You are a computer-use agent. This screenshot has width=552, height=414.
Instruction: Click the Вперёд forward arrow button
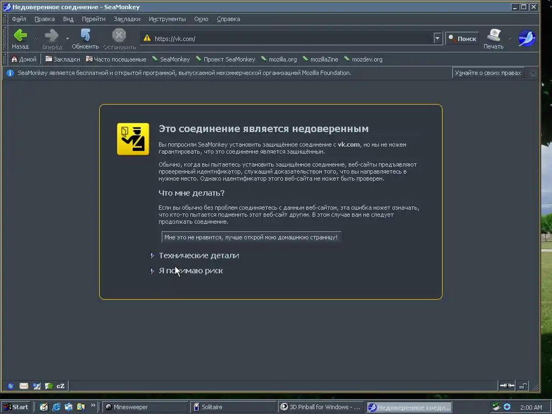[52, 39]
